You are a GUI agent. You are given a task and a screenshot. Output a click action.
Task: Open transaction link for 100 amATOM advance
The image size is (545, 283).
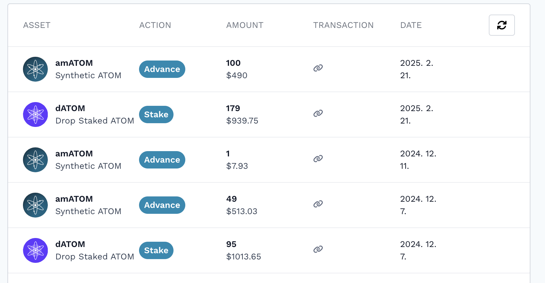[318, 68]
